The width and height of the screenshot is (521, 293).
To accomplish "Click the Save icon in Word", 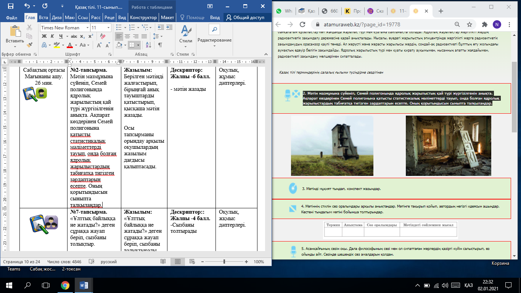I will [x=10, y=6].
